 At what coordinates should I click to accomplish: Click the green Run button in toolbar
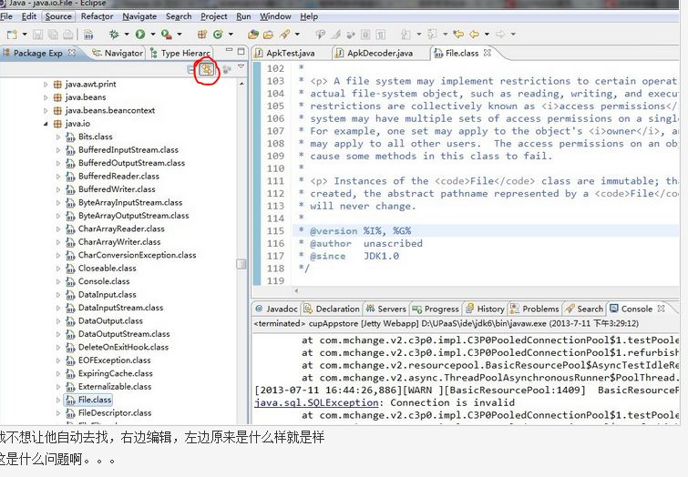[140, 35]
